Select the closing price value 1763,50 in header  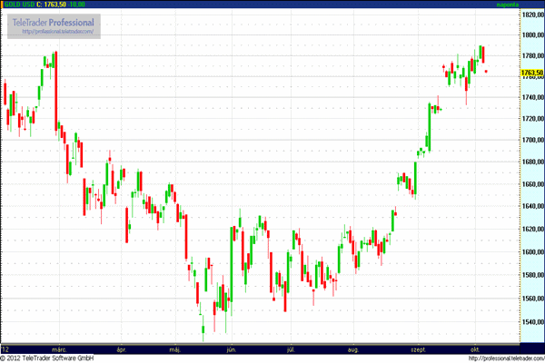(51, 5)
